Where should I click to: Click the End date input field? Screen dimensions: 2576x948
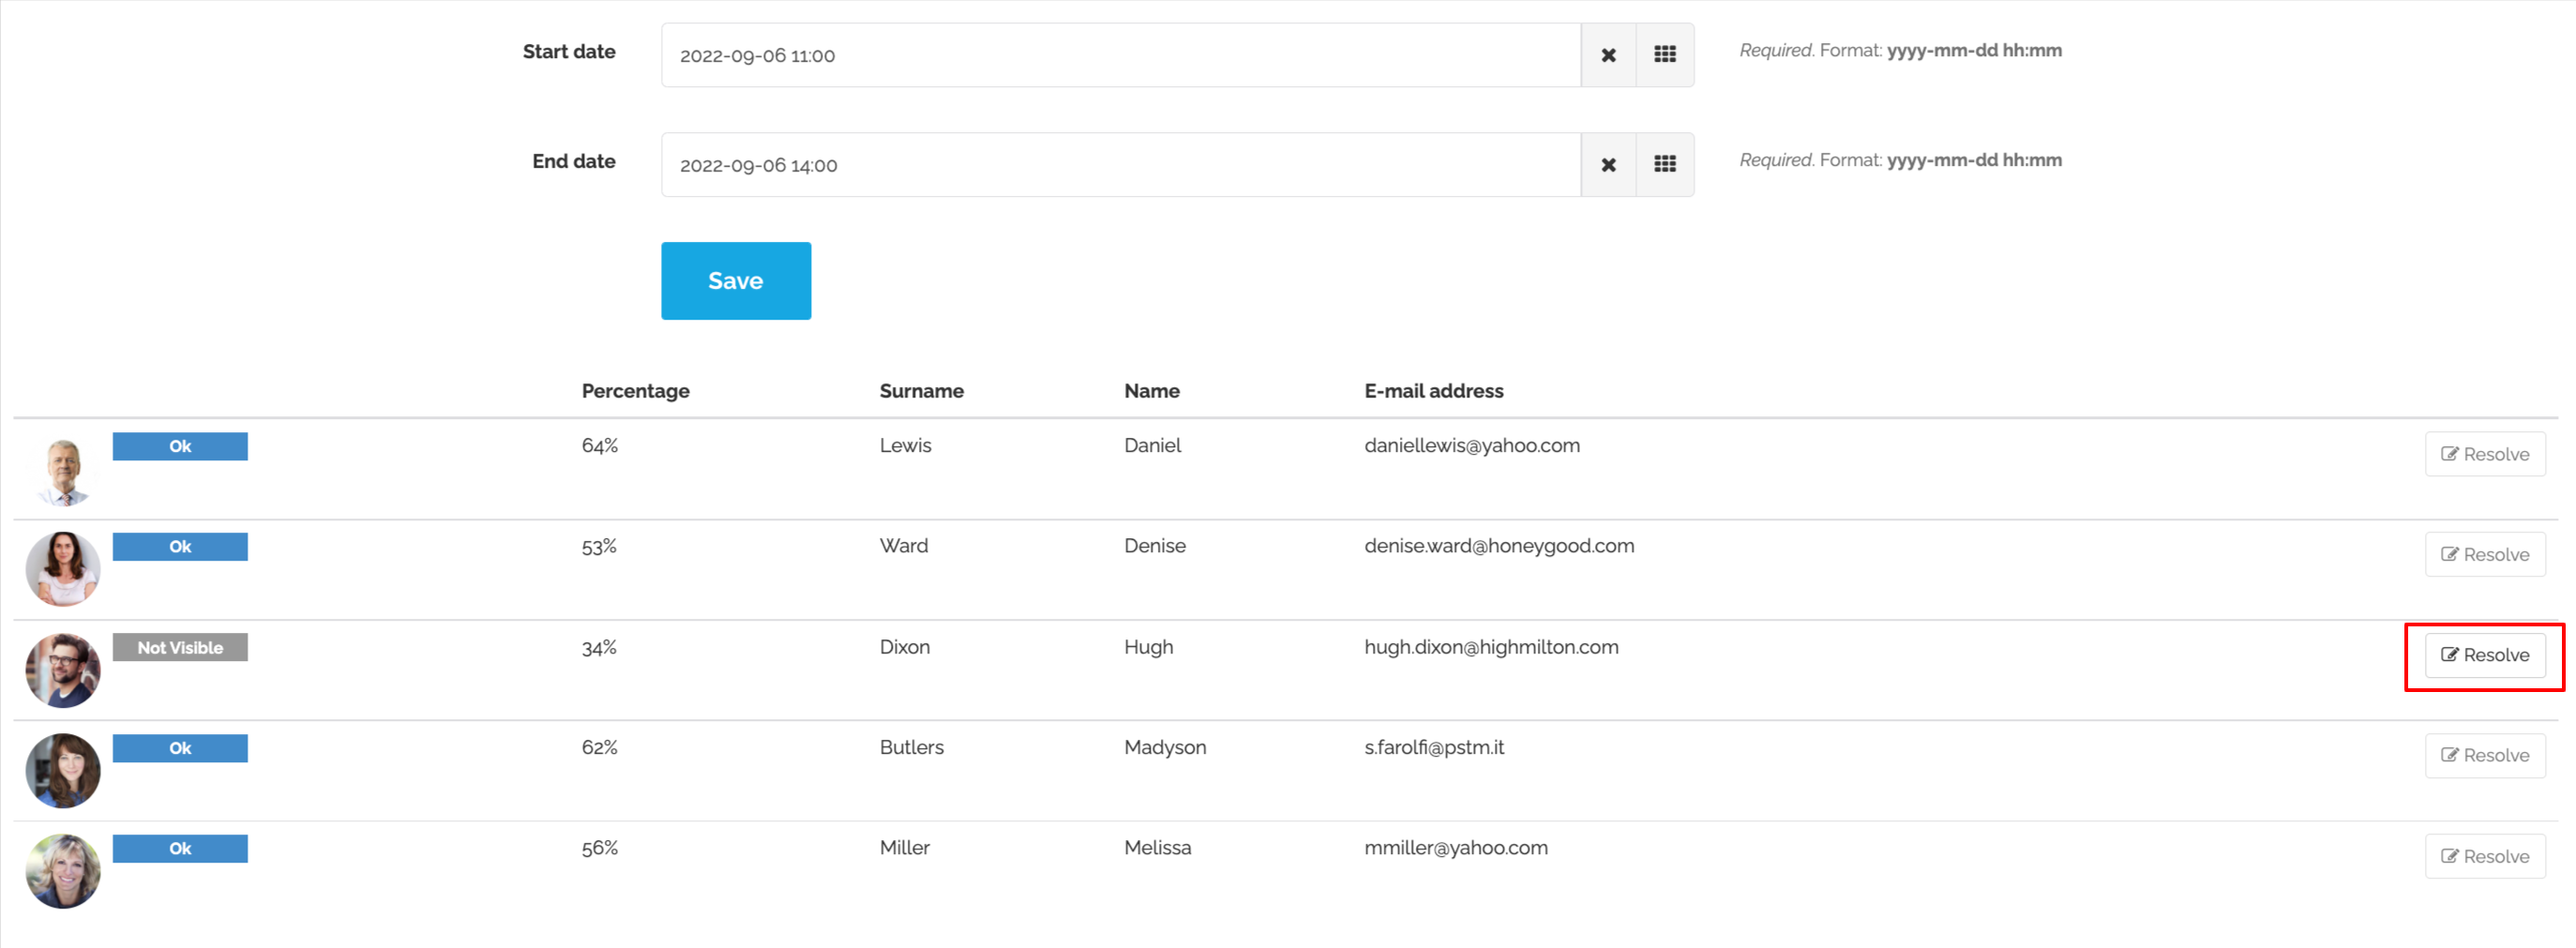tap(1121, 165)
